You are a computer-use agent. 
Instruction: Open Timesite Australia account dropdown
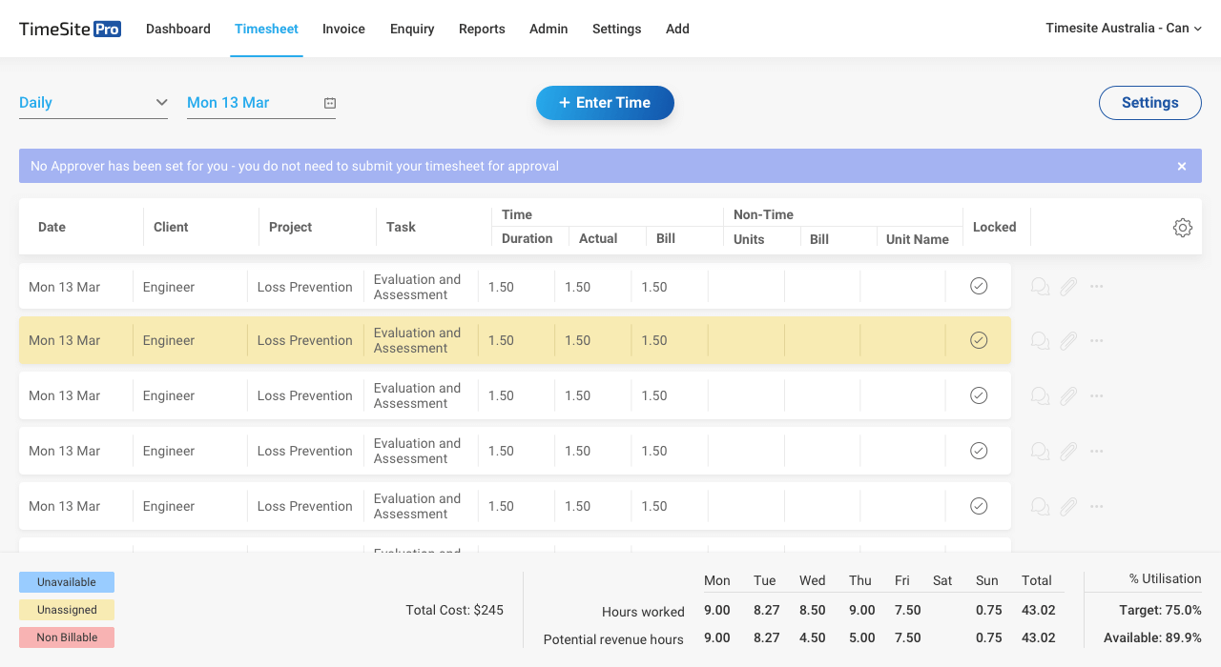click(1123, 29)
